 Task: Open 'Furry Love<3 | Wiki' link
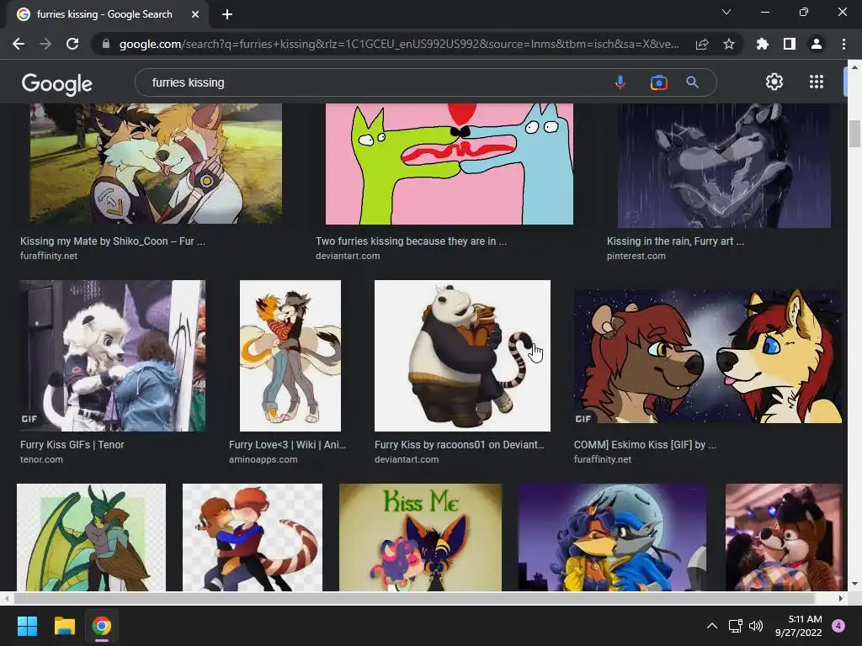287,445
